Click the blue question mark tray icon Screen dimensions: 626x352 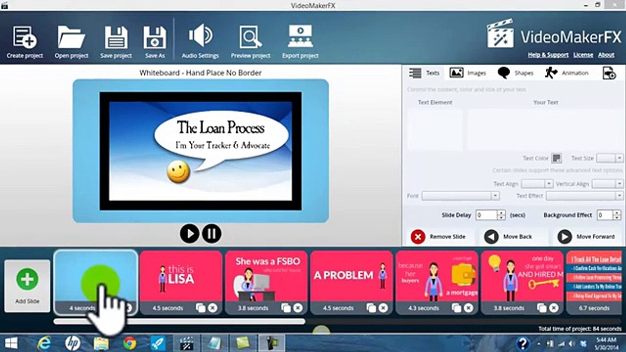coord(523,343)
